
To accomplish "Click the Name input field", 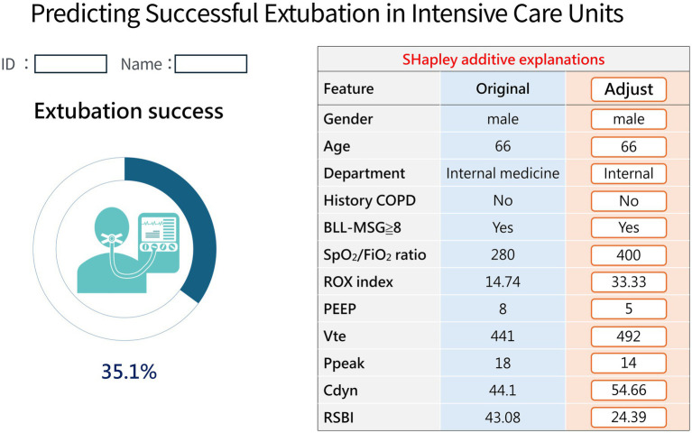I will click(x=211, y=64).
